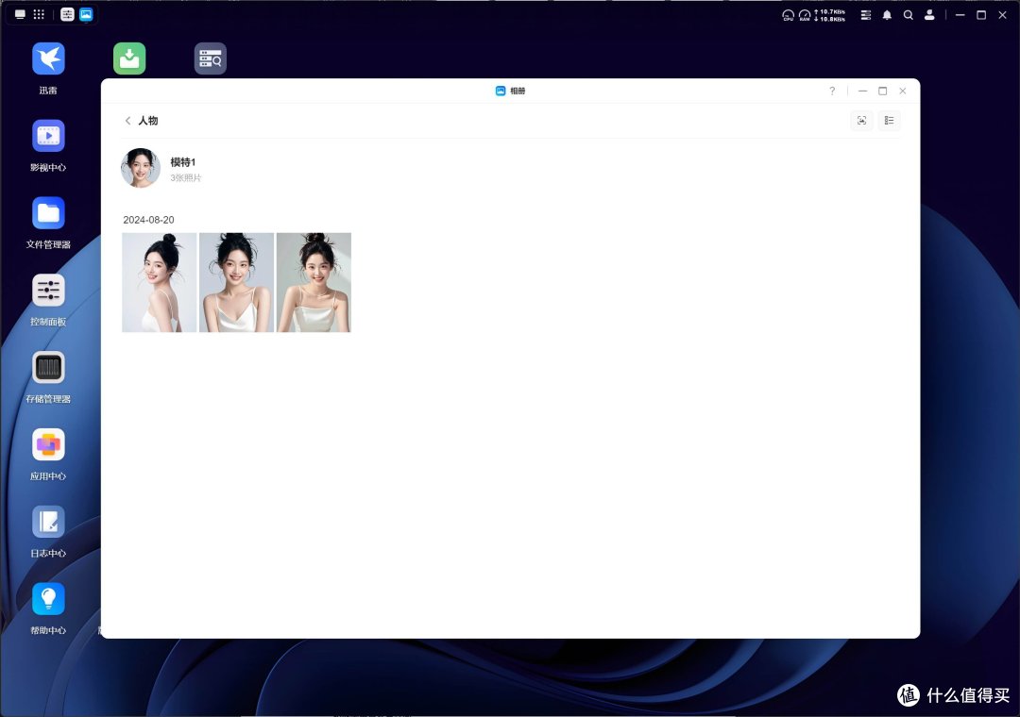Switch to control panel taskbar item

(67, 14)
